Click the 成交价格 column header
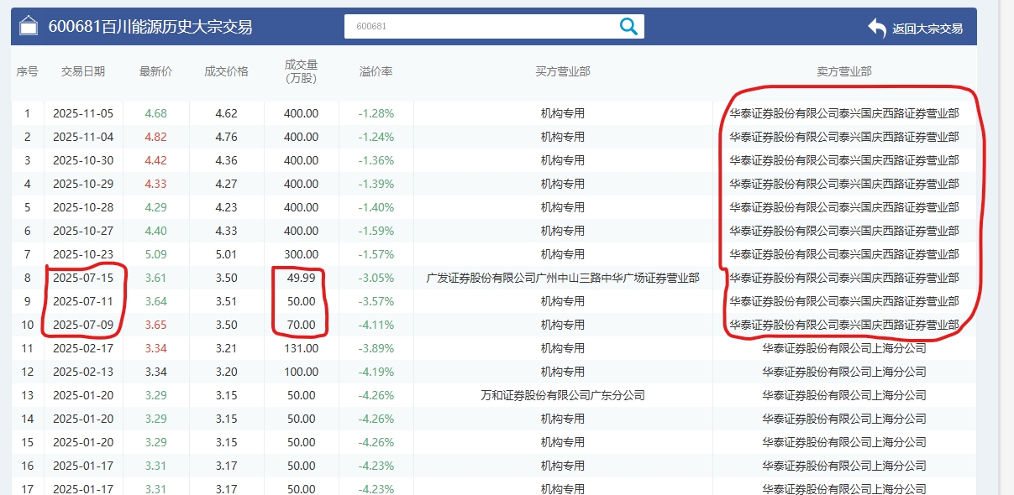 [226, 71]
